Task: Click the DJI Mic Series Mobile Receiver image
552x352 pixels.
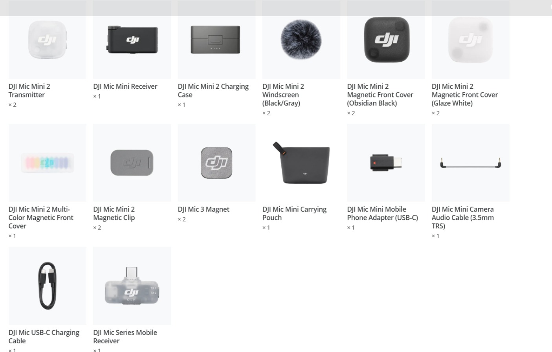Action: coord(132,286)
